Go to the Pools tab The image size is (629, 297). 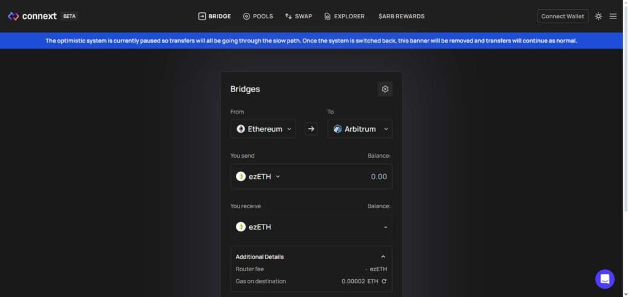click(x=258, y=17)
